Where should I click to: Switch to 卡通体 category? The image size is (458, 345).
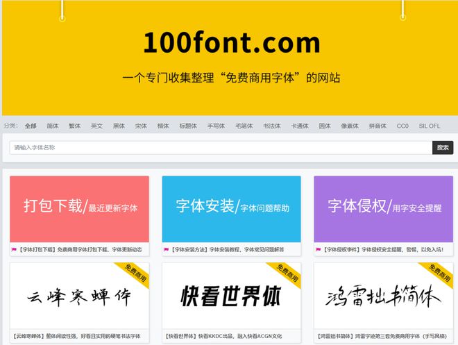(x=300, y=126)
